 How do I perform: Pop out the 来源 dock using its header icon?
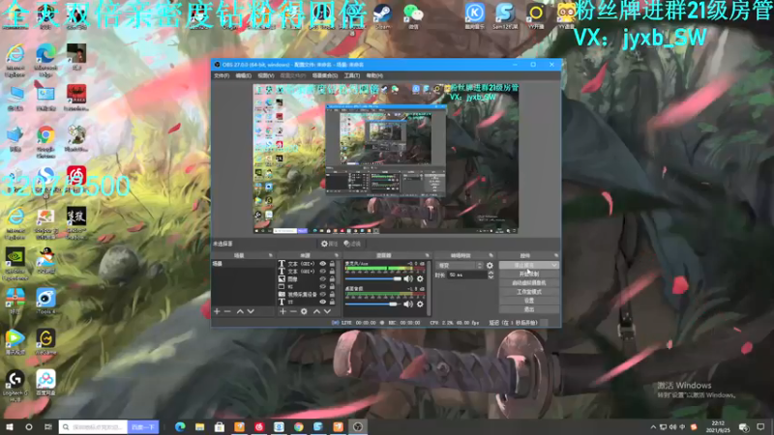coord(337,255)
